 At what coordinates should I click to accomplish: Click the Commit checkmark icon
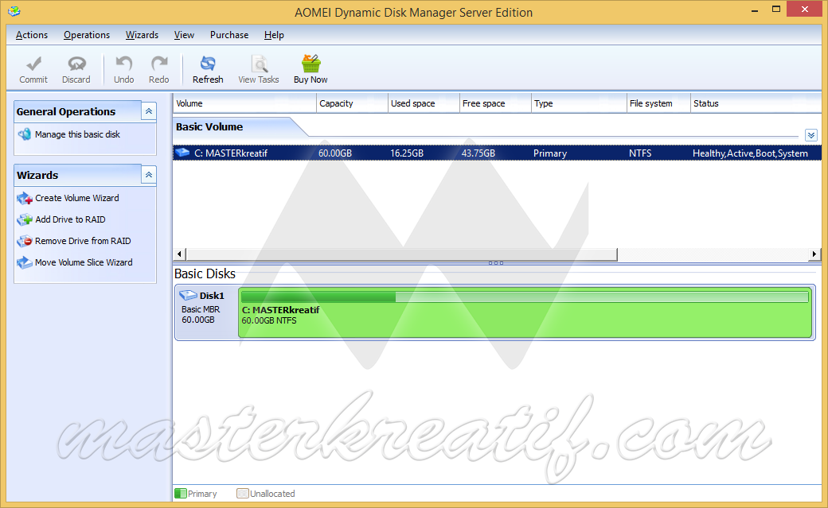(33, 64)
